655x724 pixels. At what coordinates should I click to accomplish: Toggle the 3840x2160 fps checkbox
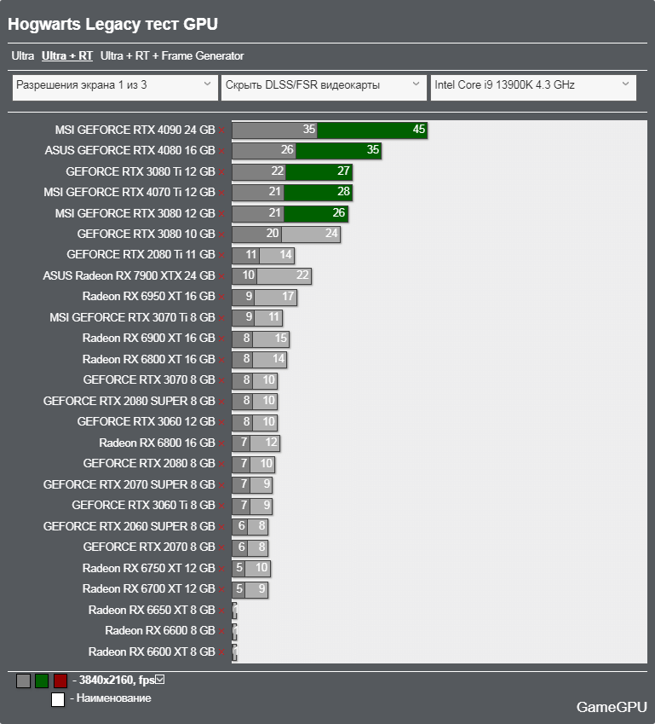click(159, 679)
